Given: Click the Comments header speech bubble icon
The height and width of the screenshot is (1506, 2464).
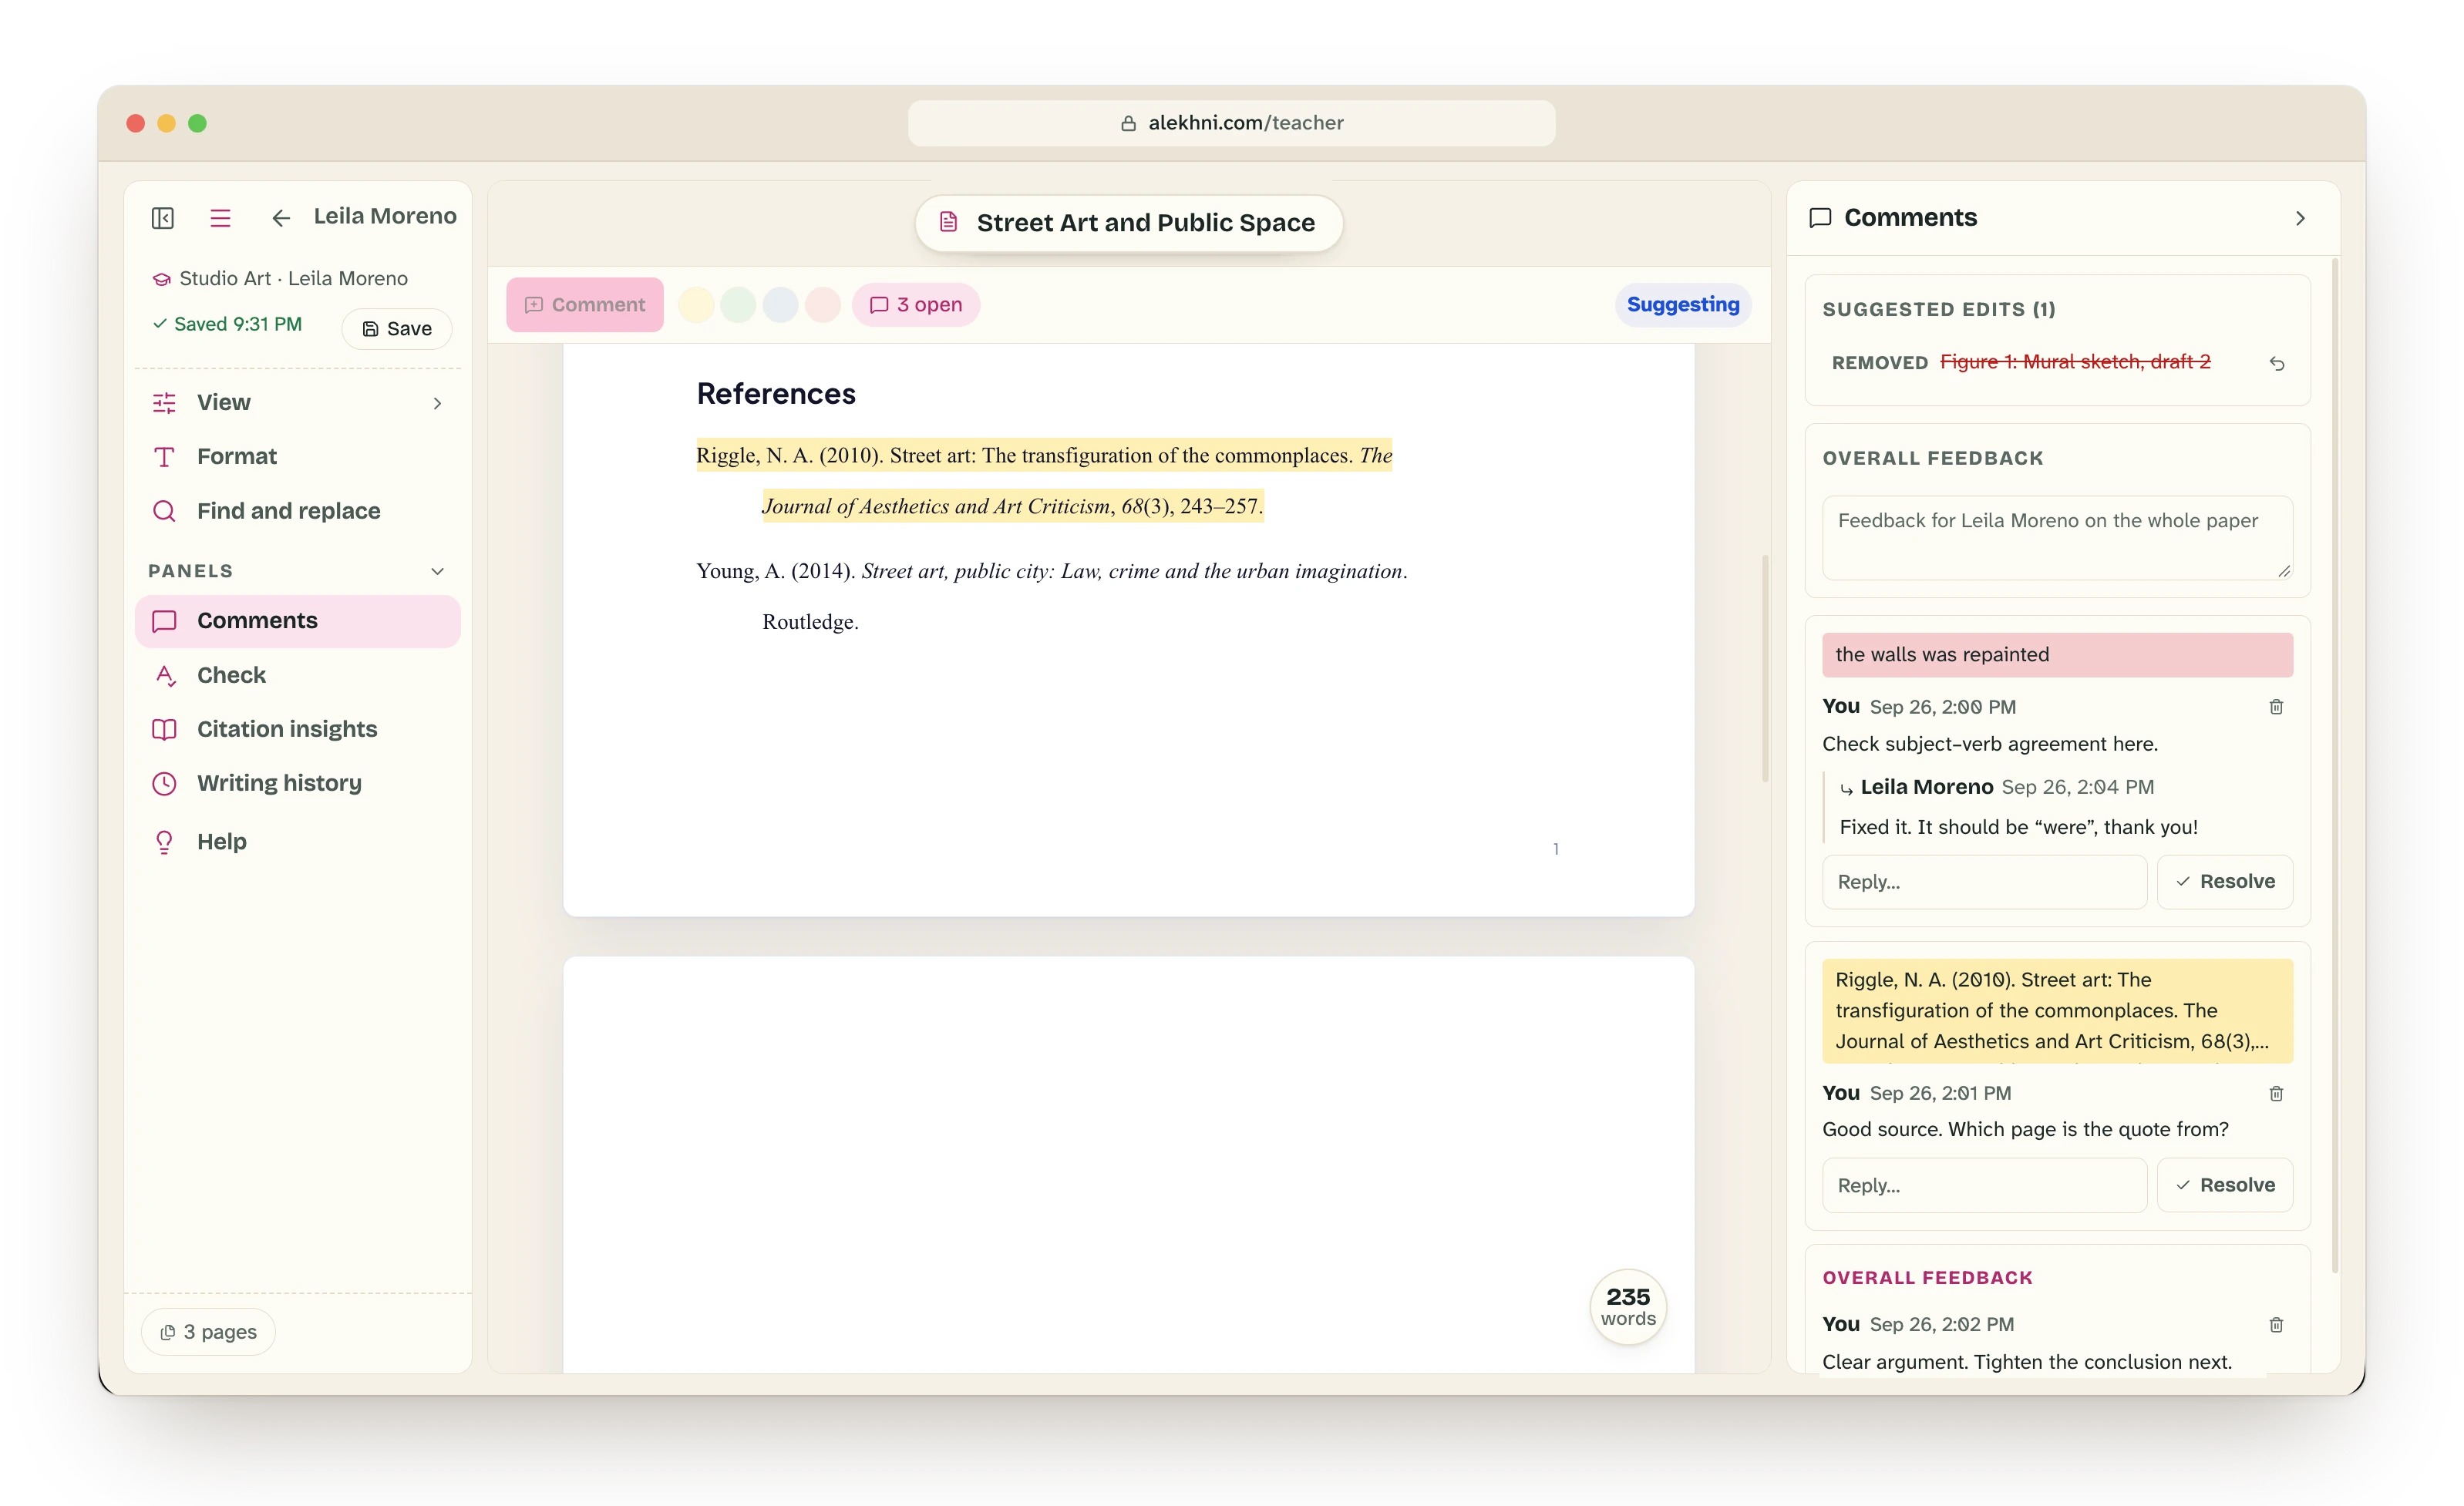Looking at the screenshot, I should click(x=1820, y=218).
